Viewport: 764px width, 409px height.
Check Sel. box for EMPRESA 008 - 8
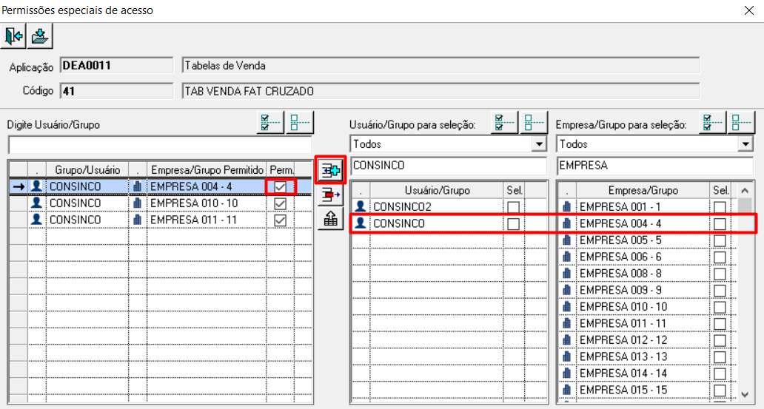(720, 274)
